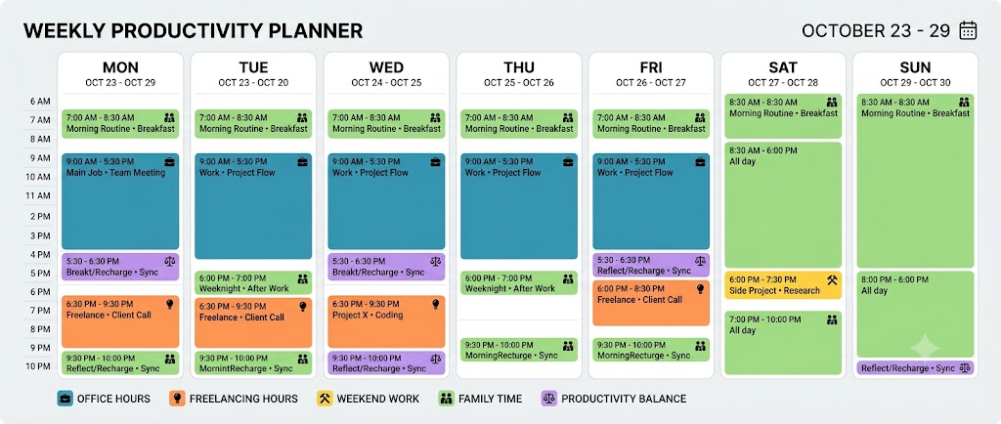The height and width of the screenshot is (424, 1001).
Task: Open Wednesday's Project X Coding event
Action: (386, 321)
